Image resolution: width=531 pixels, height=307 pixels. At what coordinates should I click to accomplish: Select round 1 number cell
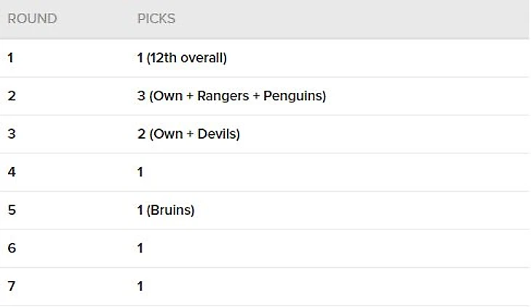[11, 58]
